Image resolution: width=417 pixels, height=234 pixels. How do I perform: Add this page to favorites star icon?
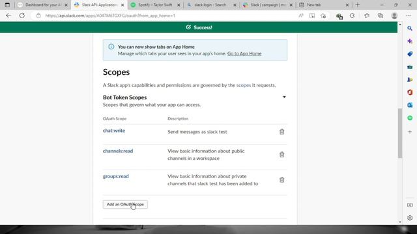pyautogui.click(x=323, y=16)
